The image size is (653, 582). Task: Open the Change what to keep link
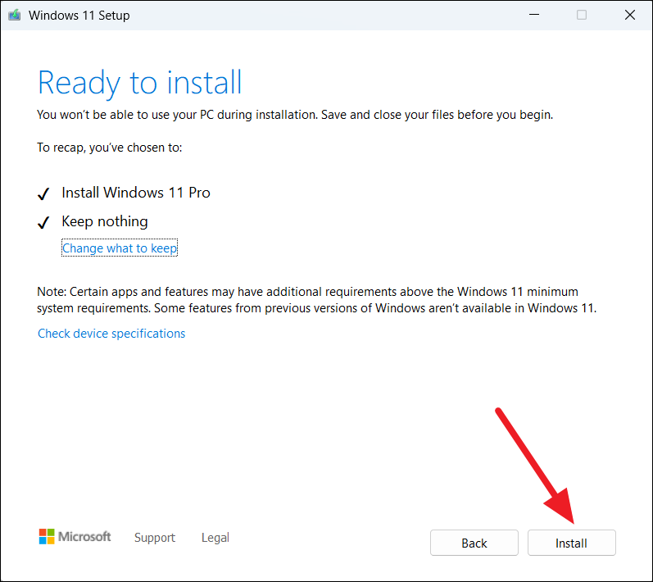point(120,248)
